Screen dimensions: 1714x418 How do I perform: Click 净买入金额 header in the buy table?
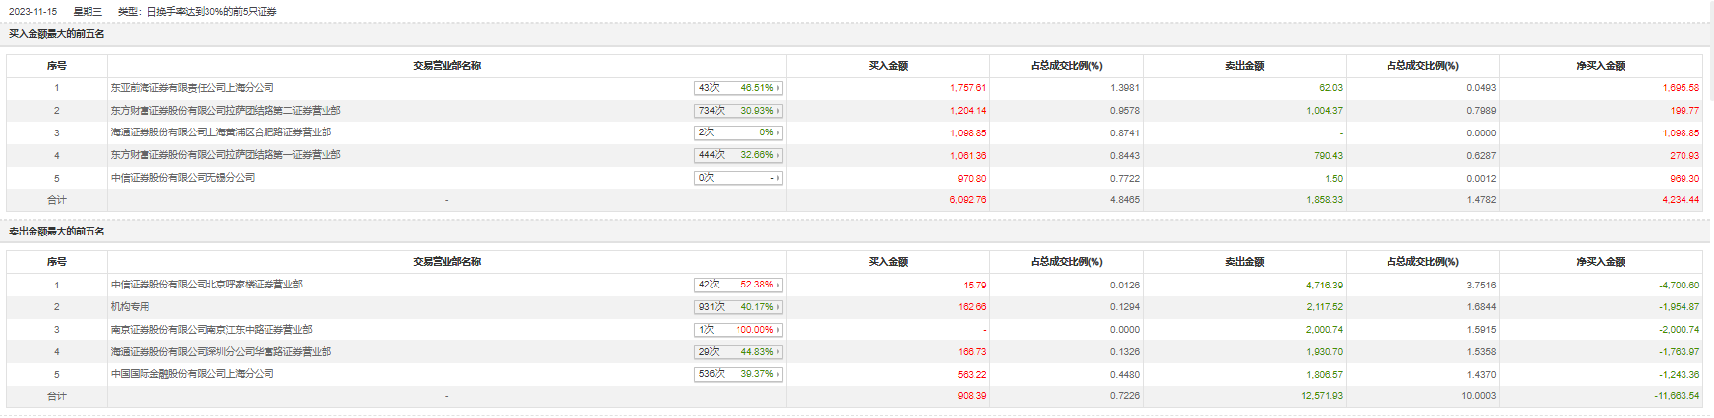tap(1600, 66)
